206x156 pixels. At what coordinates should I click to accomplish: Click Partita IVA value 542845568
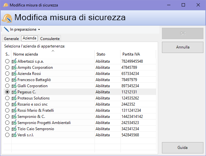coord(130,135)
